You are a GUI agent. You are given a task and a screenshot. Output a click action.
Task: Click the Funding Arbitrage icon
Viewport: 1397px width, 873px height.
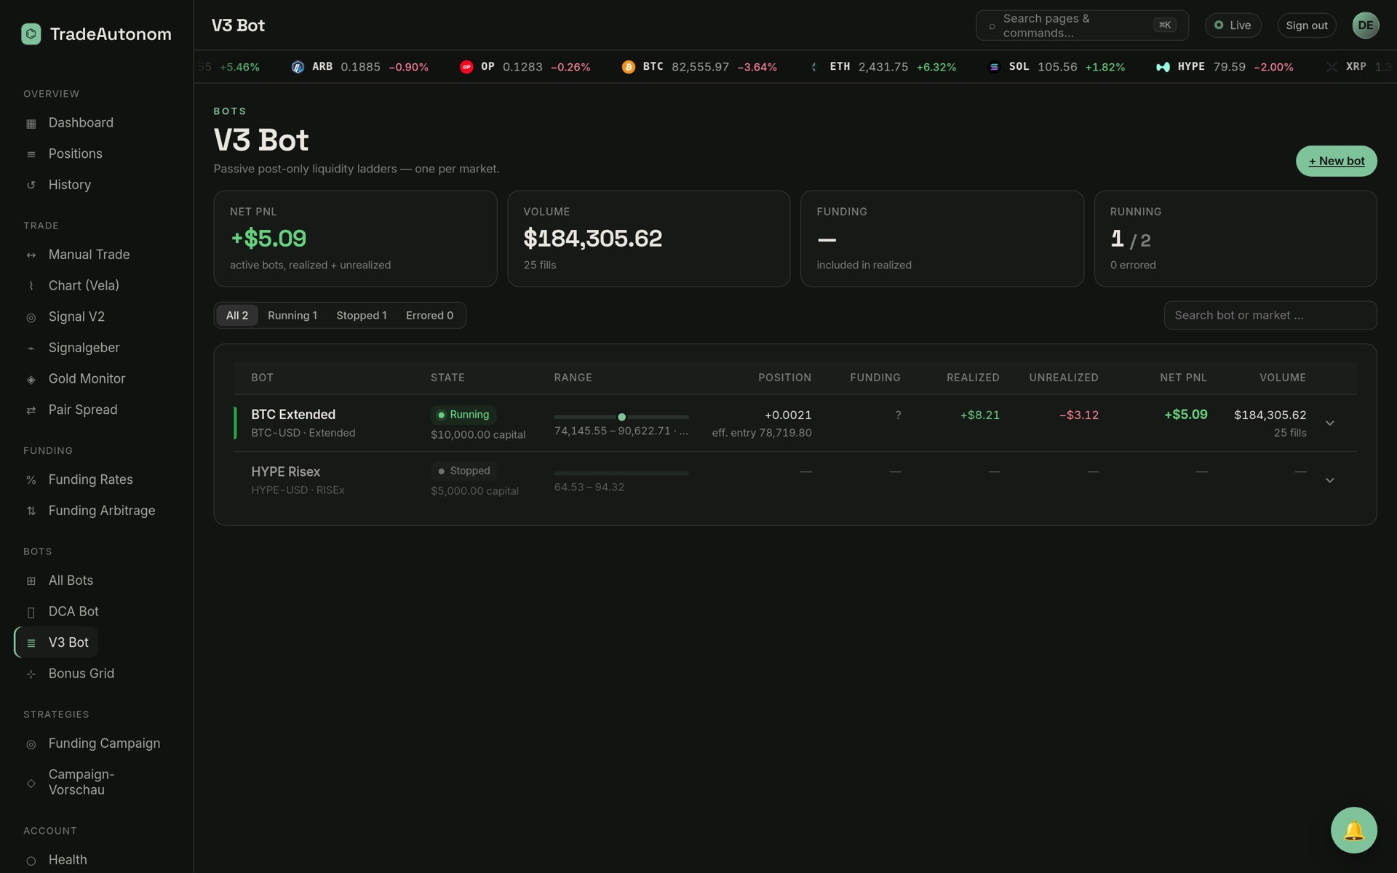click(31, 511)
